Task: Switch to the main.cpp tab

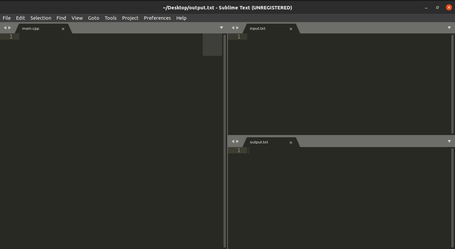Action: pyautogui.click(x=30, y=28)
